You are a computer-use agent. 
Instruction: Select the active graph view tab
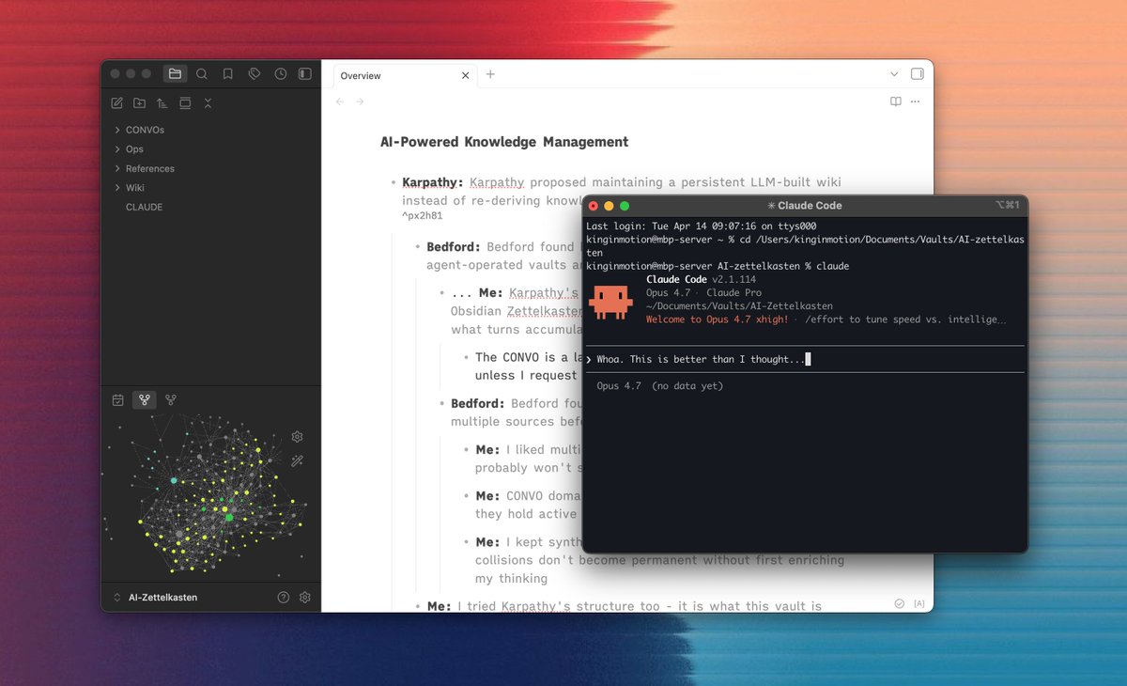click(145, 399)
